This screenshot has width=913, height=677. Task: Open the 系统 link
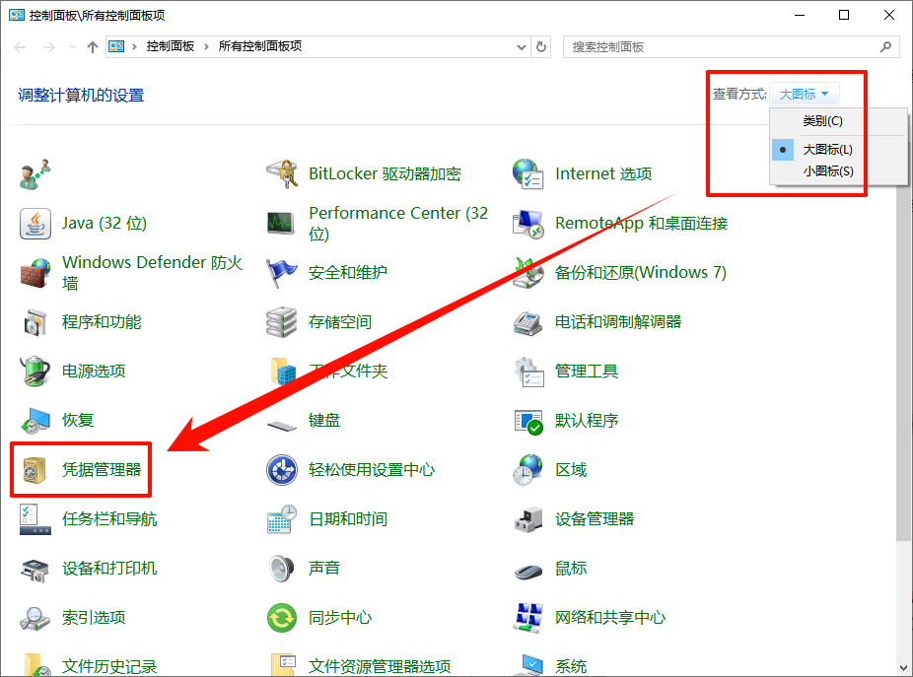point(571,666)
